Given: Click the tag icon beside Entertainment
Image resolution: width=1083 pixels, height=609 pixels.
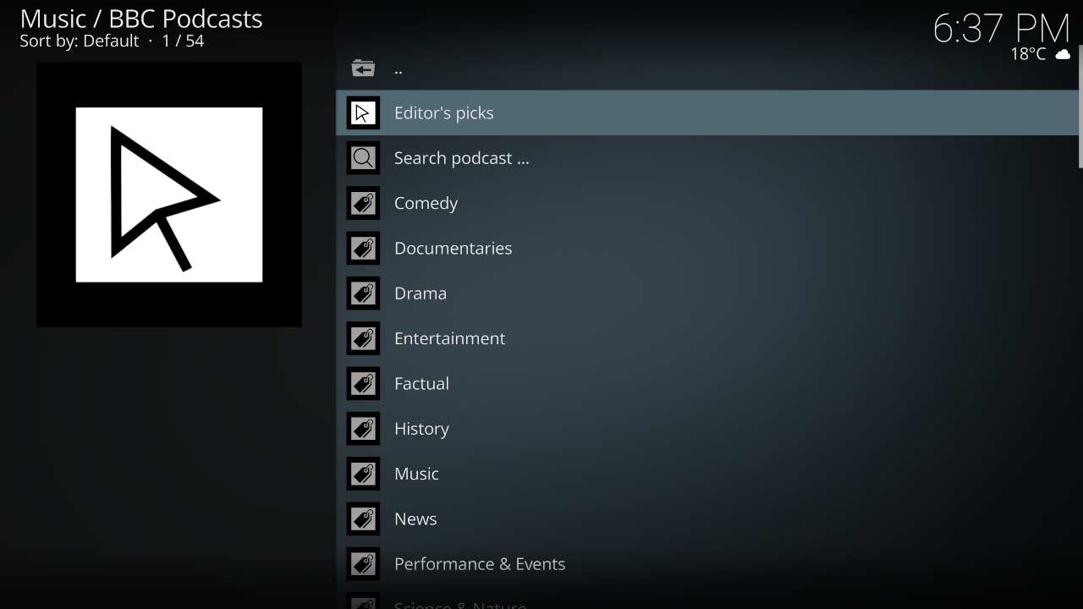Looking at the screenshot, I should pyautogui.click(x=363, y=338).
